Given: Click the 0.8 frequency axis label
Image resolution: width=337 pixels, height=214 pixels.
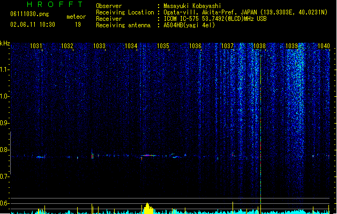Looking at the screenshot, I should pyautogui.click(x=5, y=150).
